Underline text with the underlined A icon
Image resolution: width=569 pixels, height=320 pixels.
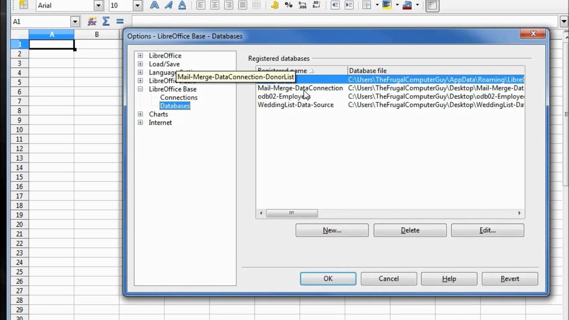tap(182, 5)
